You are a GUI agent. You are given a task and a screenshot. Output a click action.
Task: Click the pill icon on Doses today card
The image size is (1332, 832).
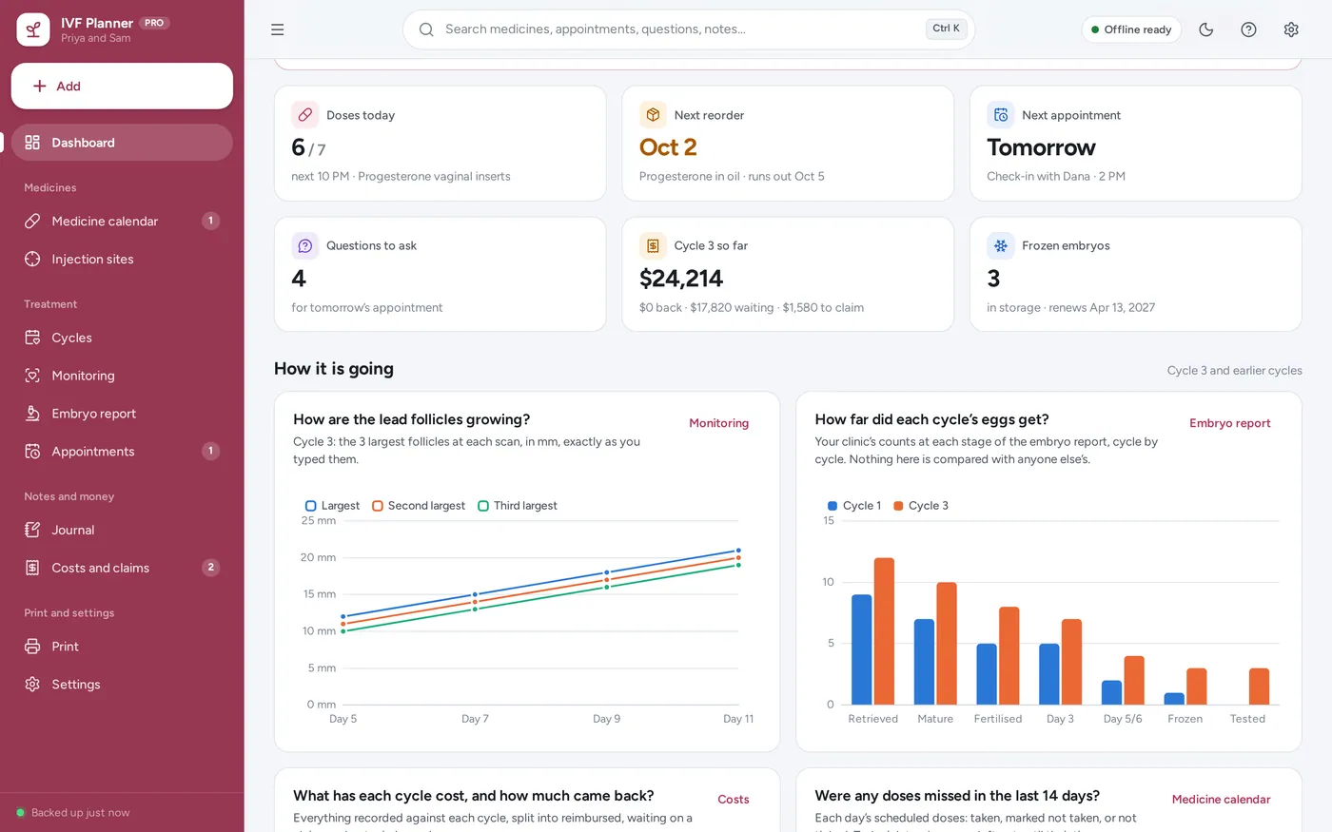tap(305, 115)
